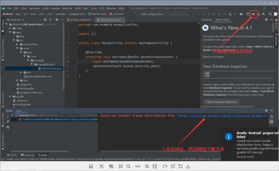Open the TODO tool window tab
This screenshot has width=279, height=171.
point(12,155)
